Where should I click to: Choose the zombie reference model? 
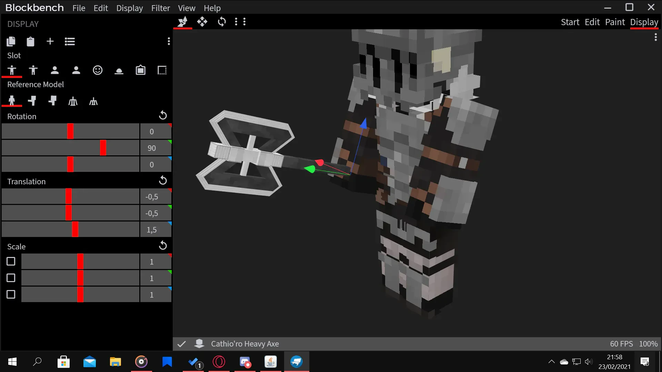coord(32,101)
